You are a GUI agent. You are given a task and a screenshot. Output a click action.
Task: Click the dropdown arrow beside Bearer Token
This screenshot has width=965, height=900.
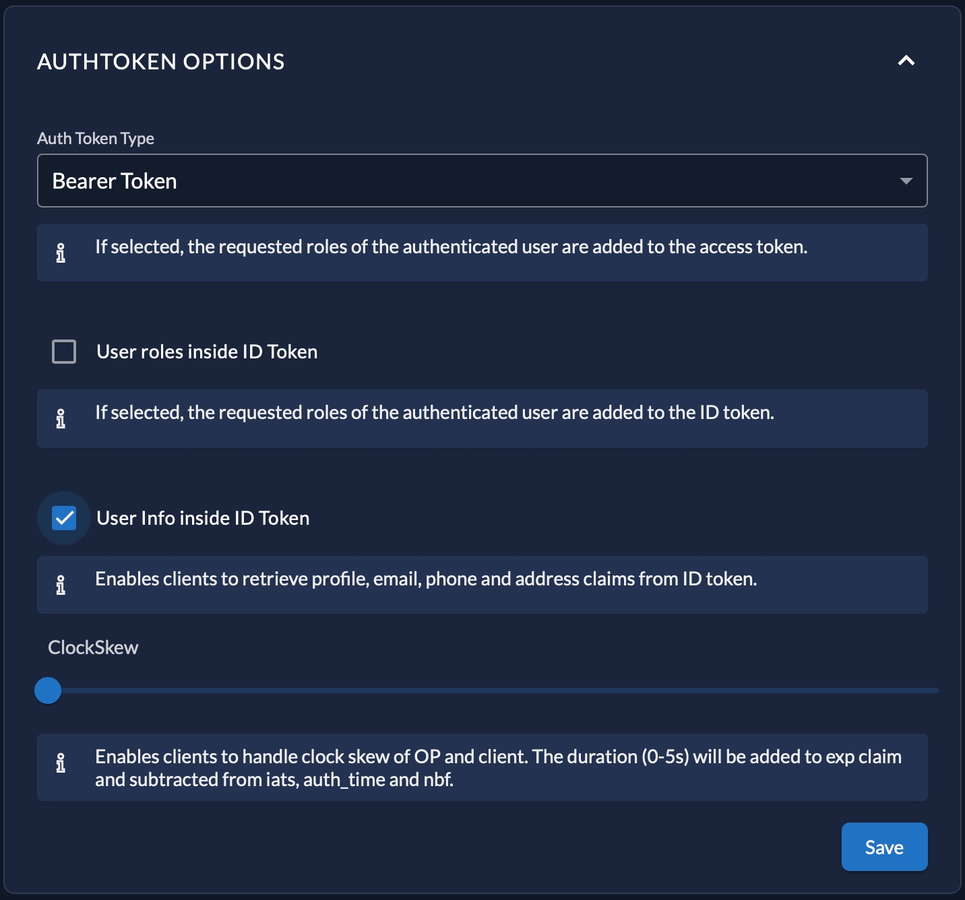click(x=906, y=181)
